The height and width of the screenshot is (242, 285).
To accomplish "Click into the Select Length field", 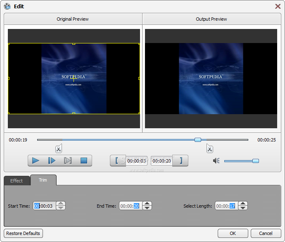I will tap(227, 206).
